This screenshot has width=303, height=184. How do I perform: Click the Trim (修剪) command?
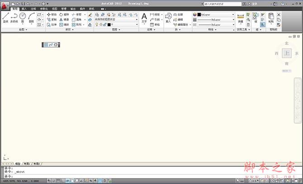pyautogui.click(x=76, y=15)
